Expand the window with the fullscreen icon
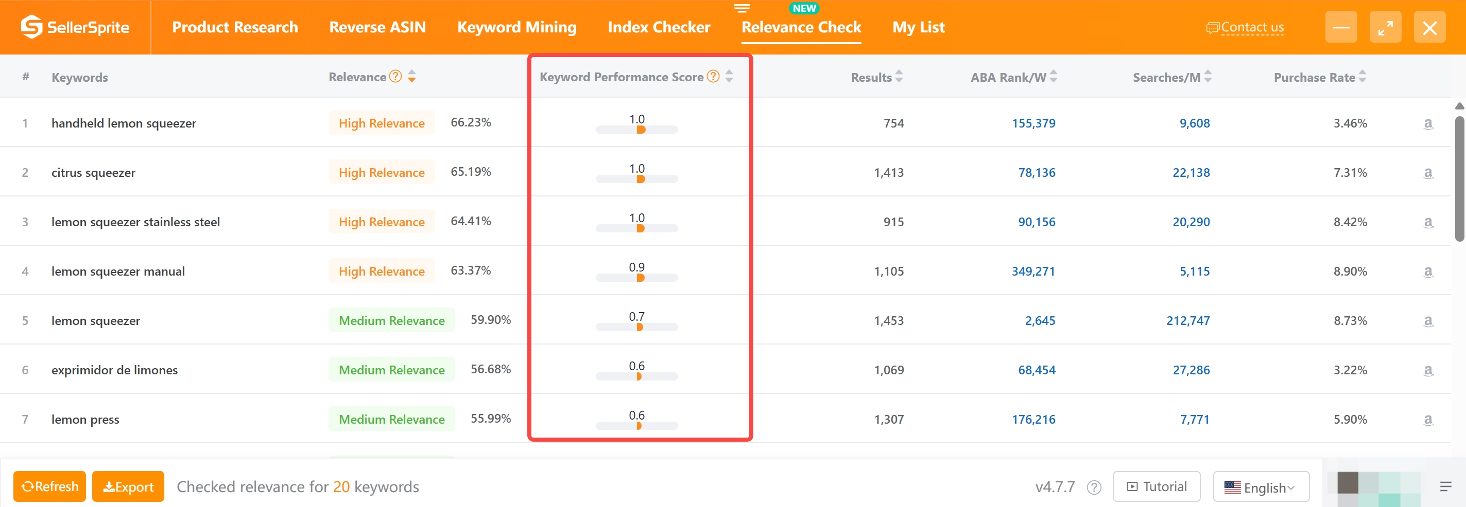Viewport: 1466px width, 507px height. pyautogui.click(x=1385, y=27)
